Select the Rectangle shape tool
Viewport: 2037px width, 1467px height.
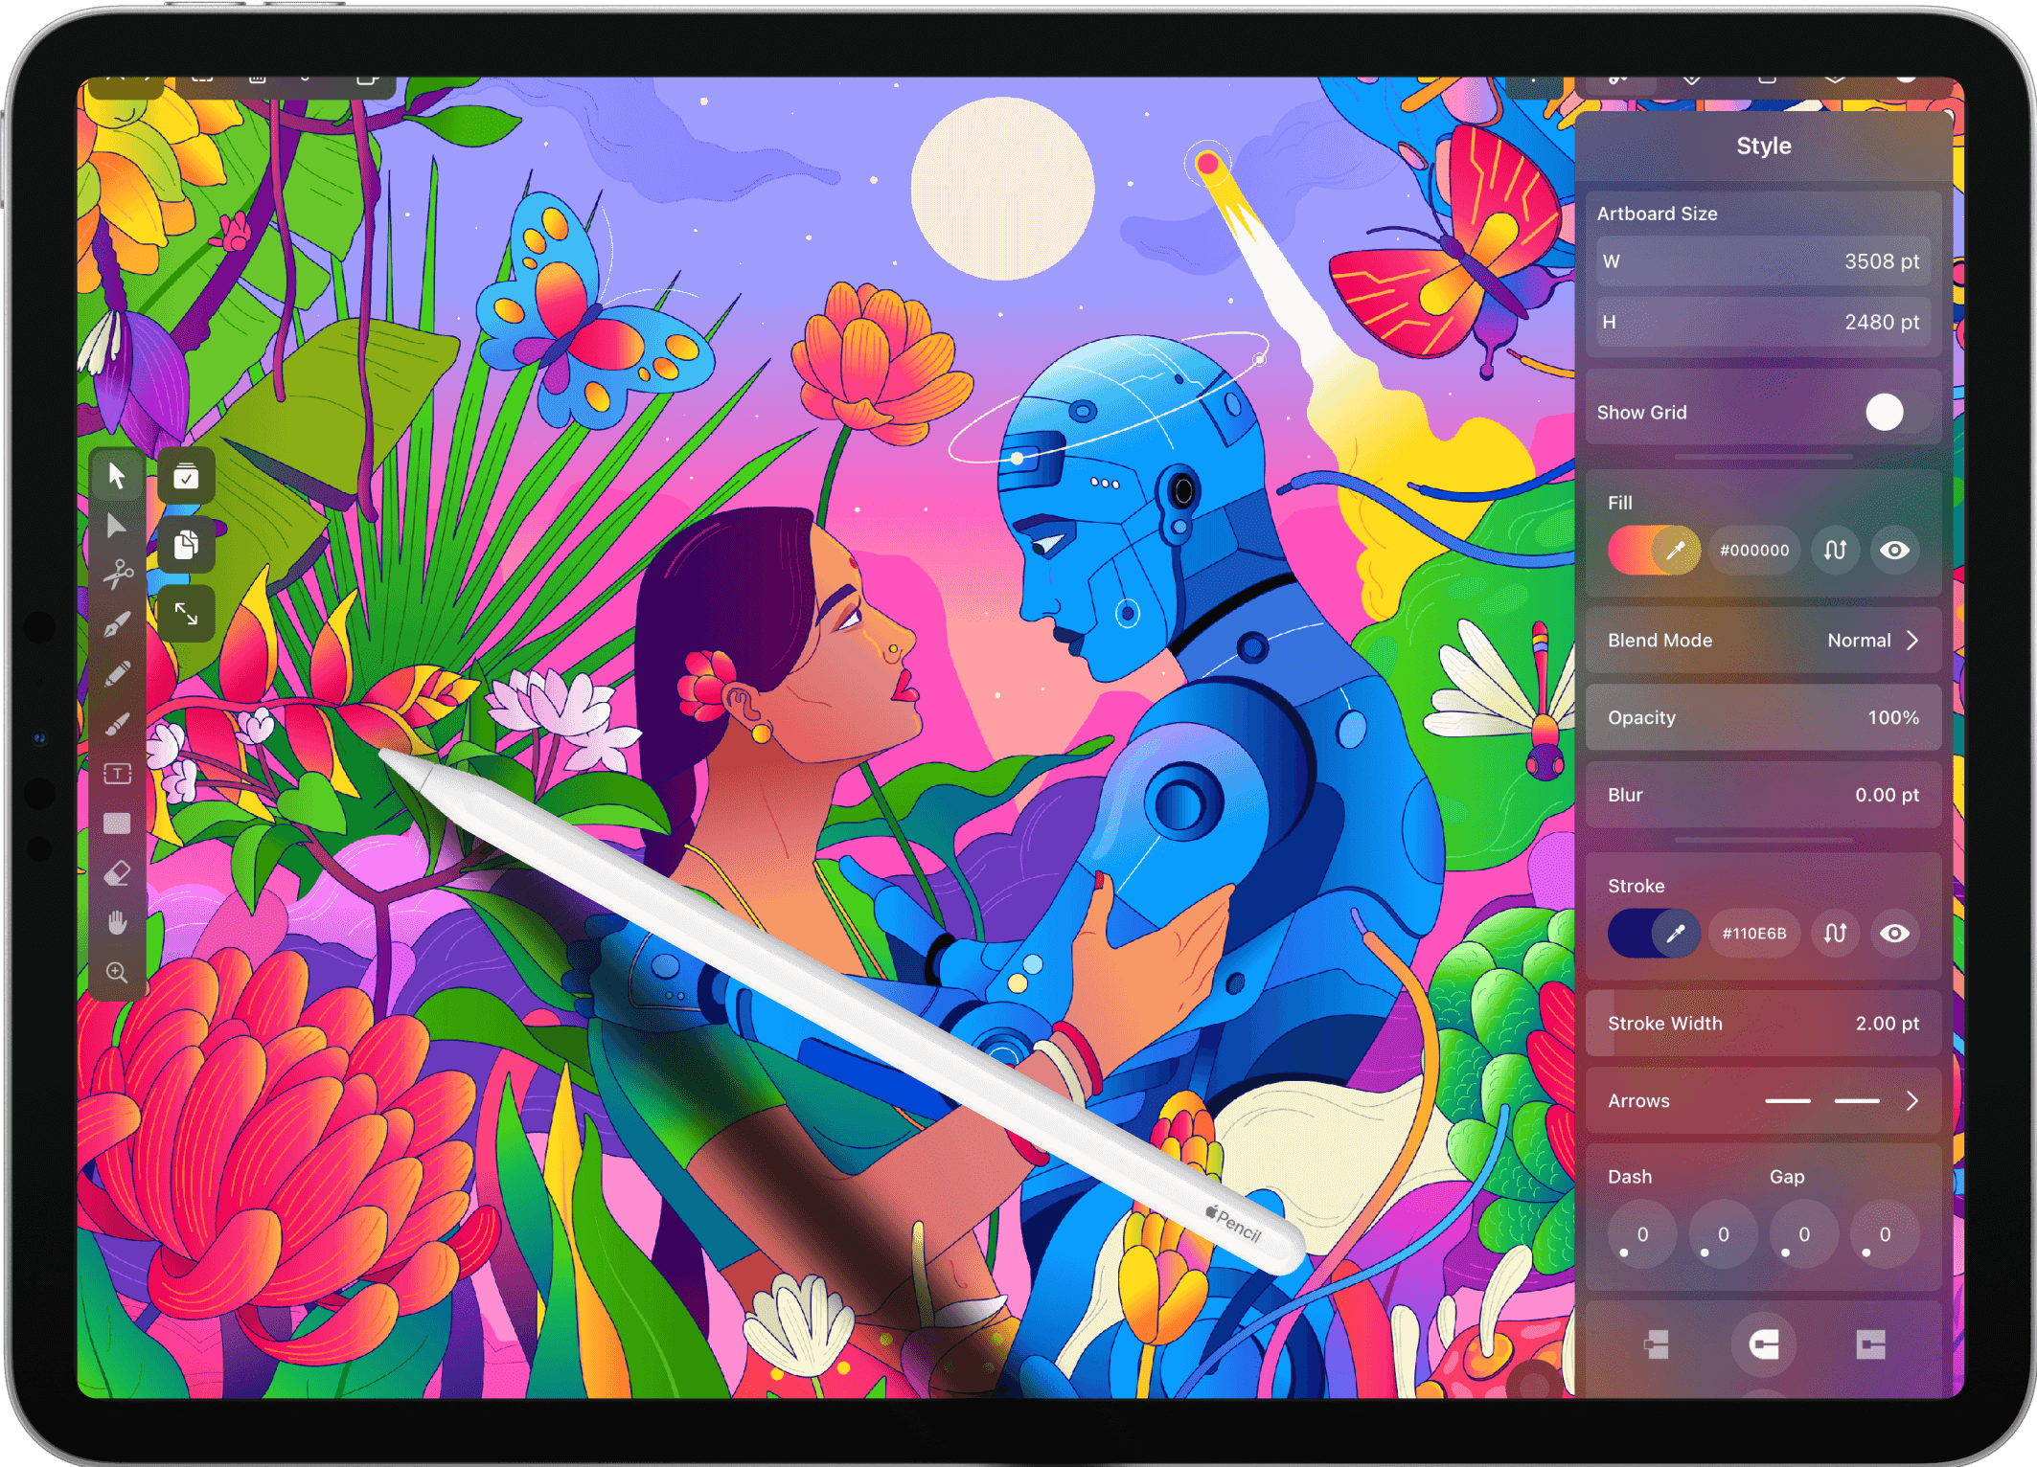(117, 824)
